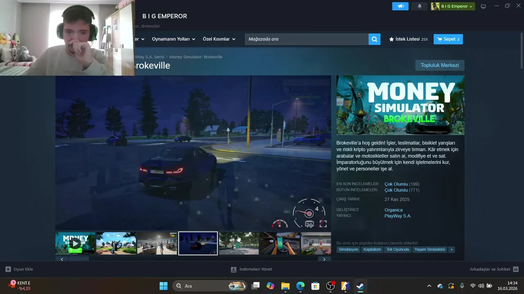Open Steam announcements megaphone button
This screenshot has width=524, height=294.
(400, 6)
